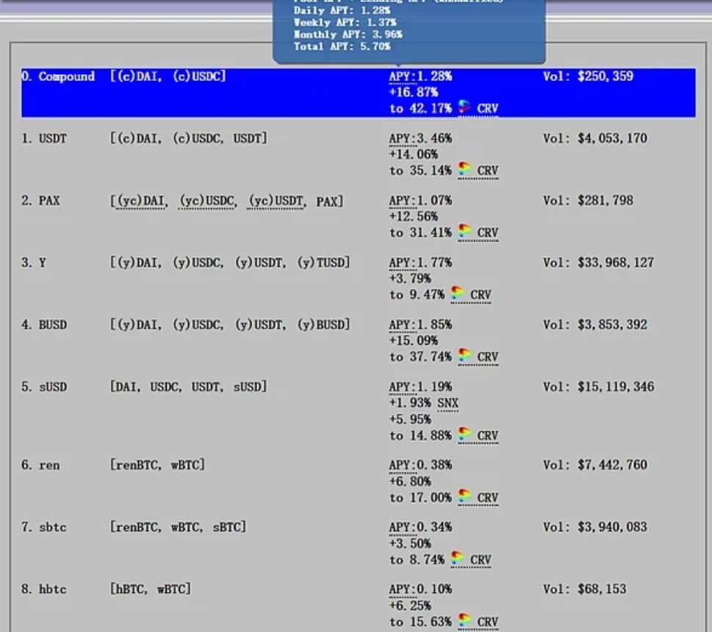Click the SNX reward label in sUSD row
712x632 pixels.
coord(447,403)
